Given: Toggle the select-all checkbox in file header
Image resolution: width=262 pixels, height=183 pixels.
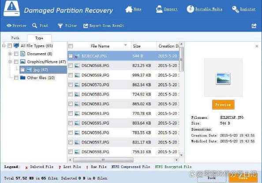Looking at the screenshot, I should pos(71,46).
